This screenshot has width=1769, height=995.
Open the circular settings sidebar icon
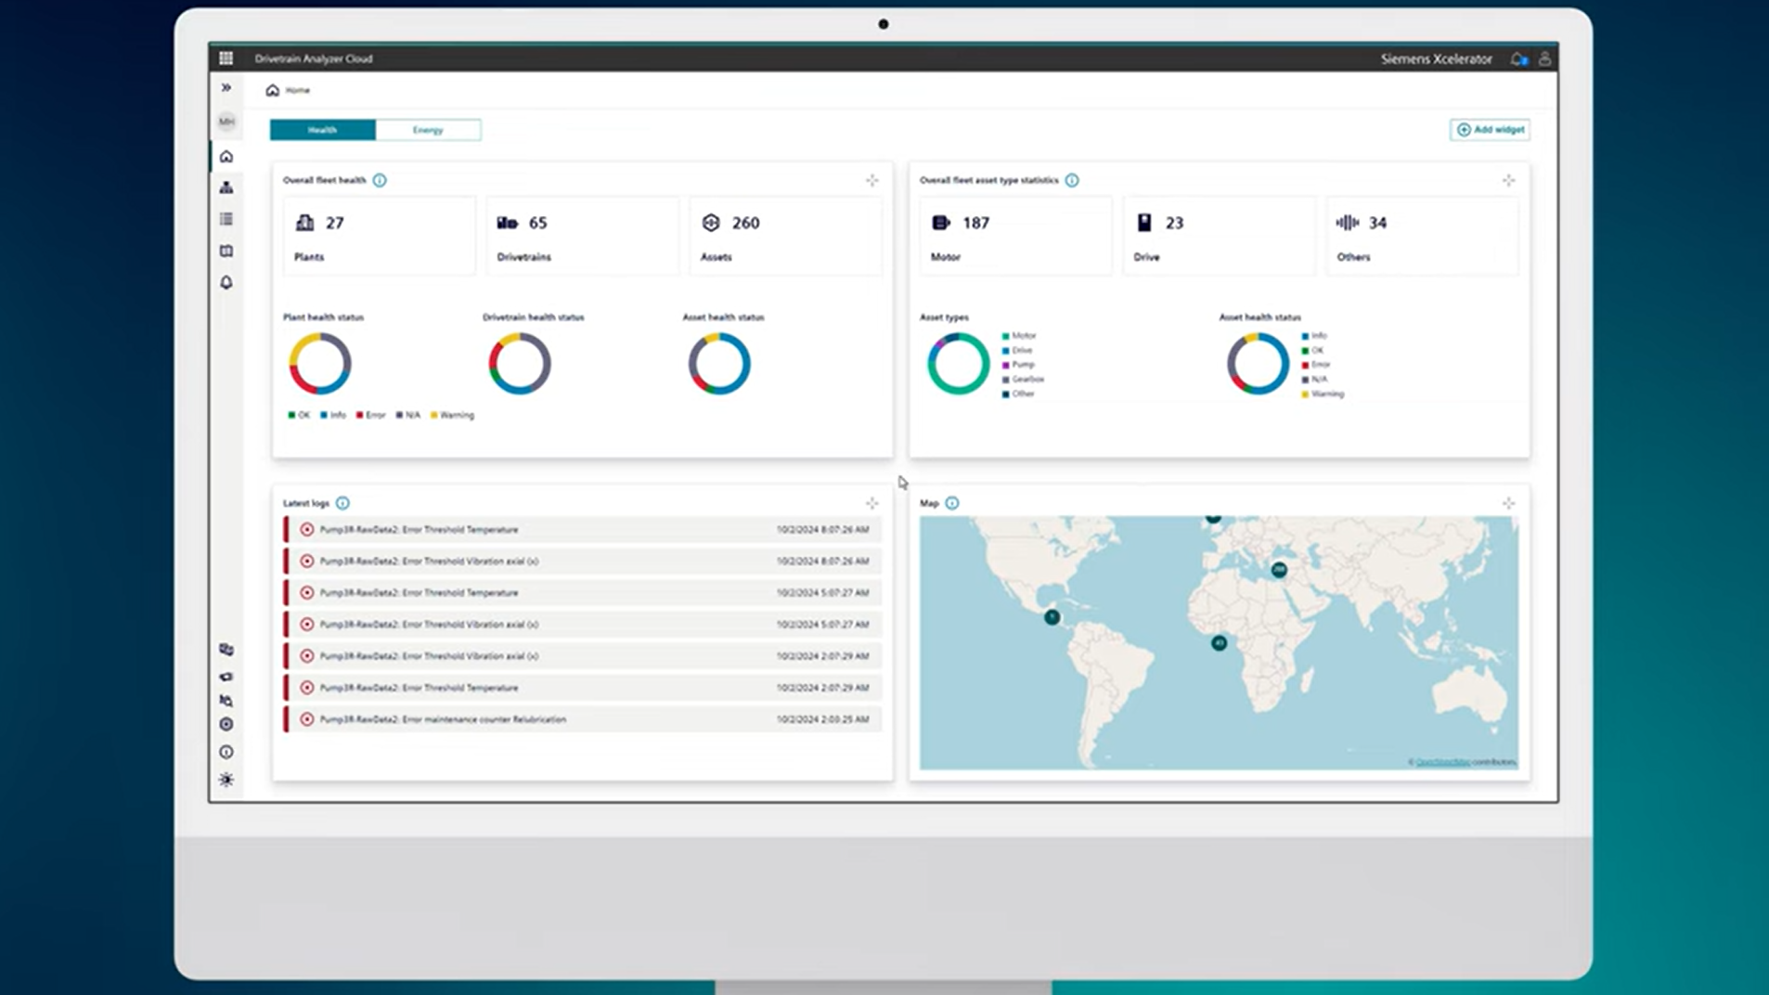(226, 724)
